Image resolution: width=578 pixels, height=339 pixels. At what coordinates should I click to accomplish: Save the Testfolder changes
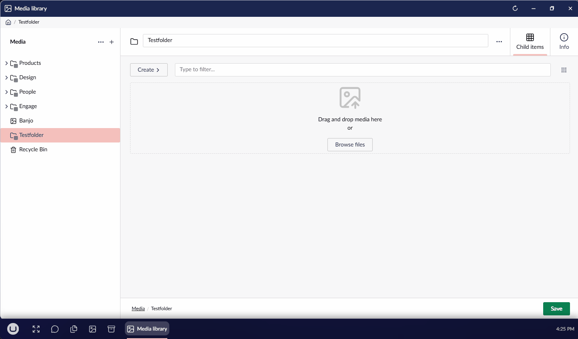click(556, 309)
